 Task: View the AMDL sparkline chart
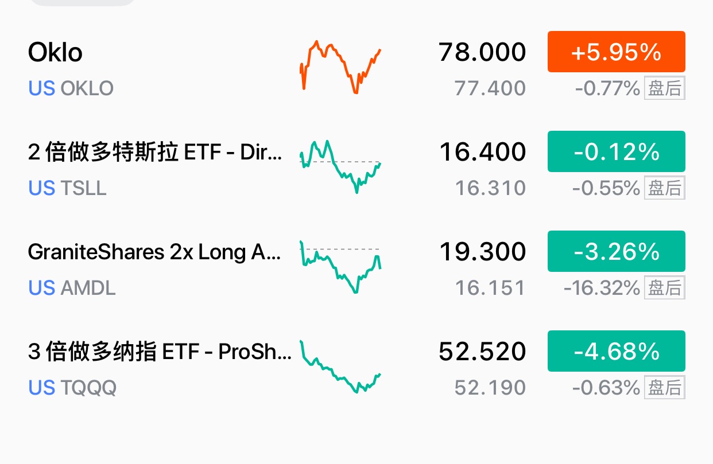click(x=340, y=266)
